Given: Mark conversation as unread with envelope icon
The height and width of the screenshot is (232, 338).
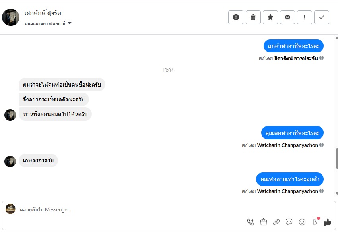Looking at the screenshot, I should [287, 17].
